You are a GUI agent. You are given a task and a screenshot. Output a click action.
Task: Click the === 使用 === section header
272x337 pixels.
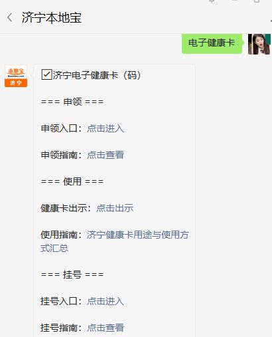click(x=72, y=181)
